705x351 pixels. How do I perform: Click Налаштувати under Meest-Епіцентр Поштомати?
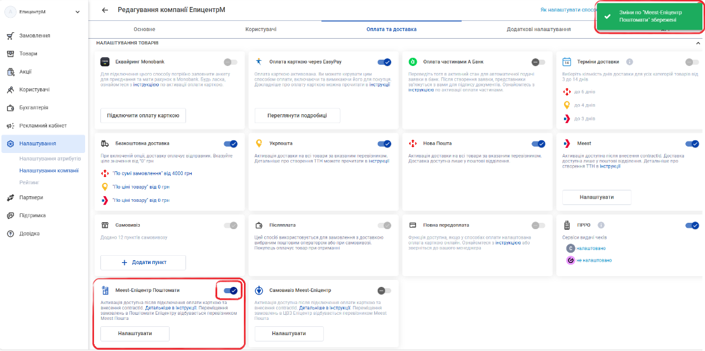(x=135, y=334)
